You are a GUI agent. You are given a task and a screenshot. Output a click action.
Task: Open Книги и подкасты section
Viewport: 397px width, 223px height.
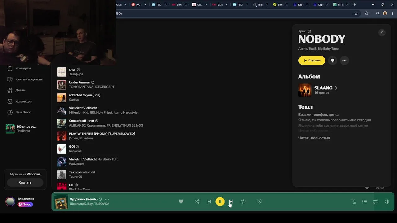[29, 79]
